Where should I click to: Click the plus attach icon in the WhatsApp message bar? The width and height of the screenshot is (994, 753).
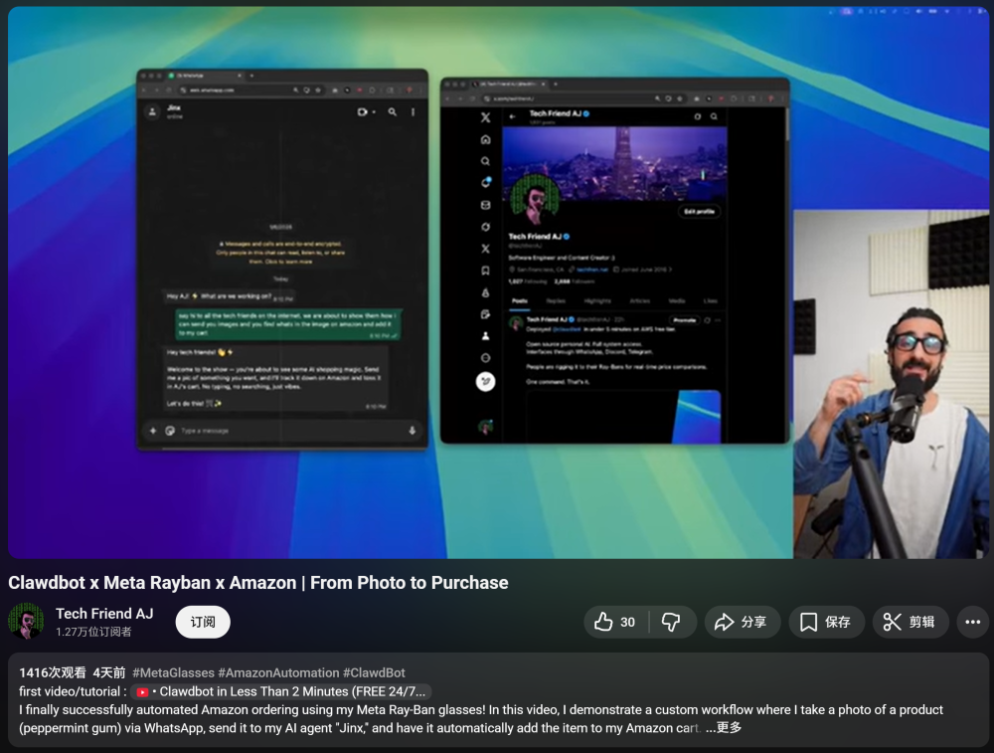153,431
